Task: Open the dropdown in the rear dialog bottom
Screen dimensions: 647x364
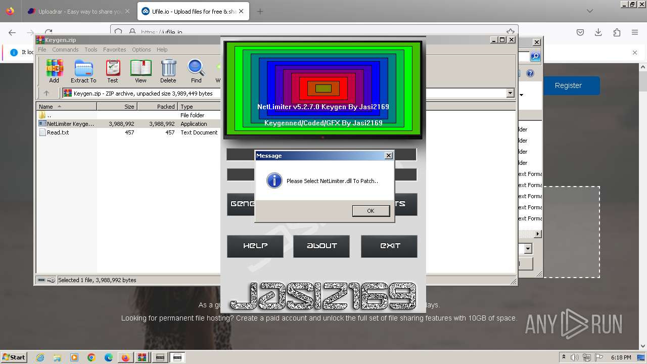Action: click(x=528, y=248)
